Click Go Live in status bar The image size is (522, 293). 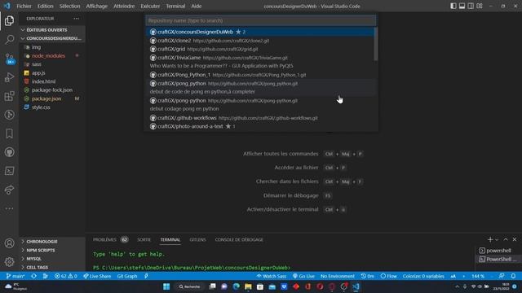pos(303,276)
